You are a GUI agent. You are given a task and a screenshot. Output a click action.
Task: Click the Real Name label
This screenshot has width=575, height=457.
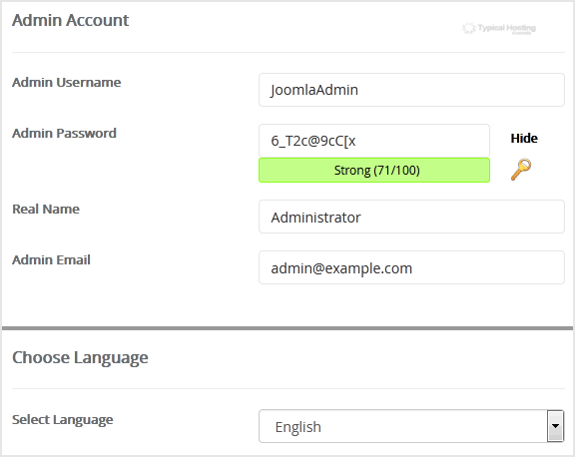coord(46,209)
